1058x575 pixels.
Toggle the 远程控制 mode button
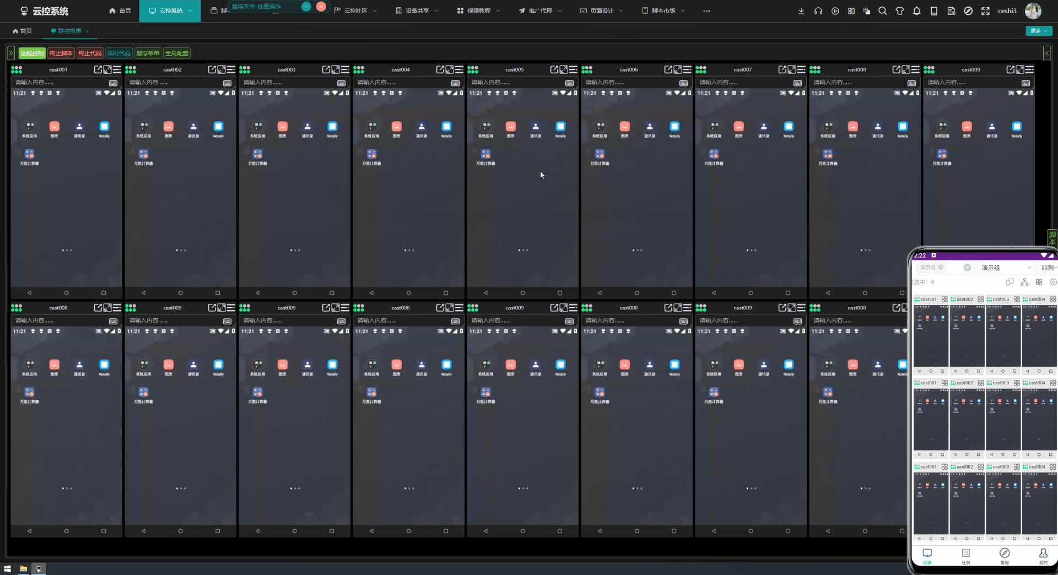32,53
